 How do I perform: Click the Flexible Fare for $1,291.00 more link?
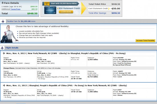tap(21, 21)
